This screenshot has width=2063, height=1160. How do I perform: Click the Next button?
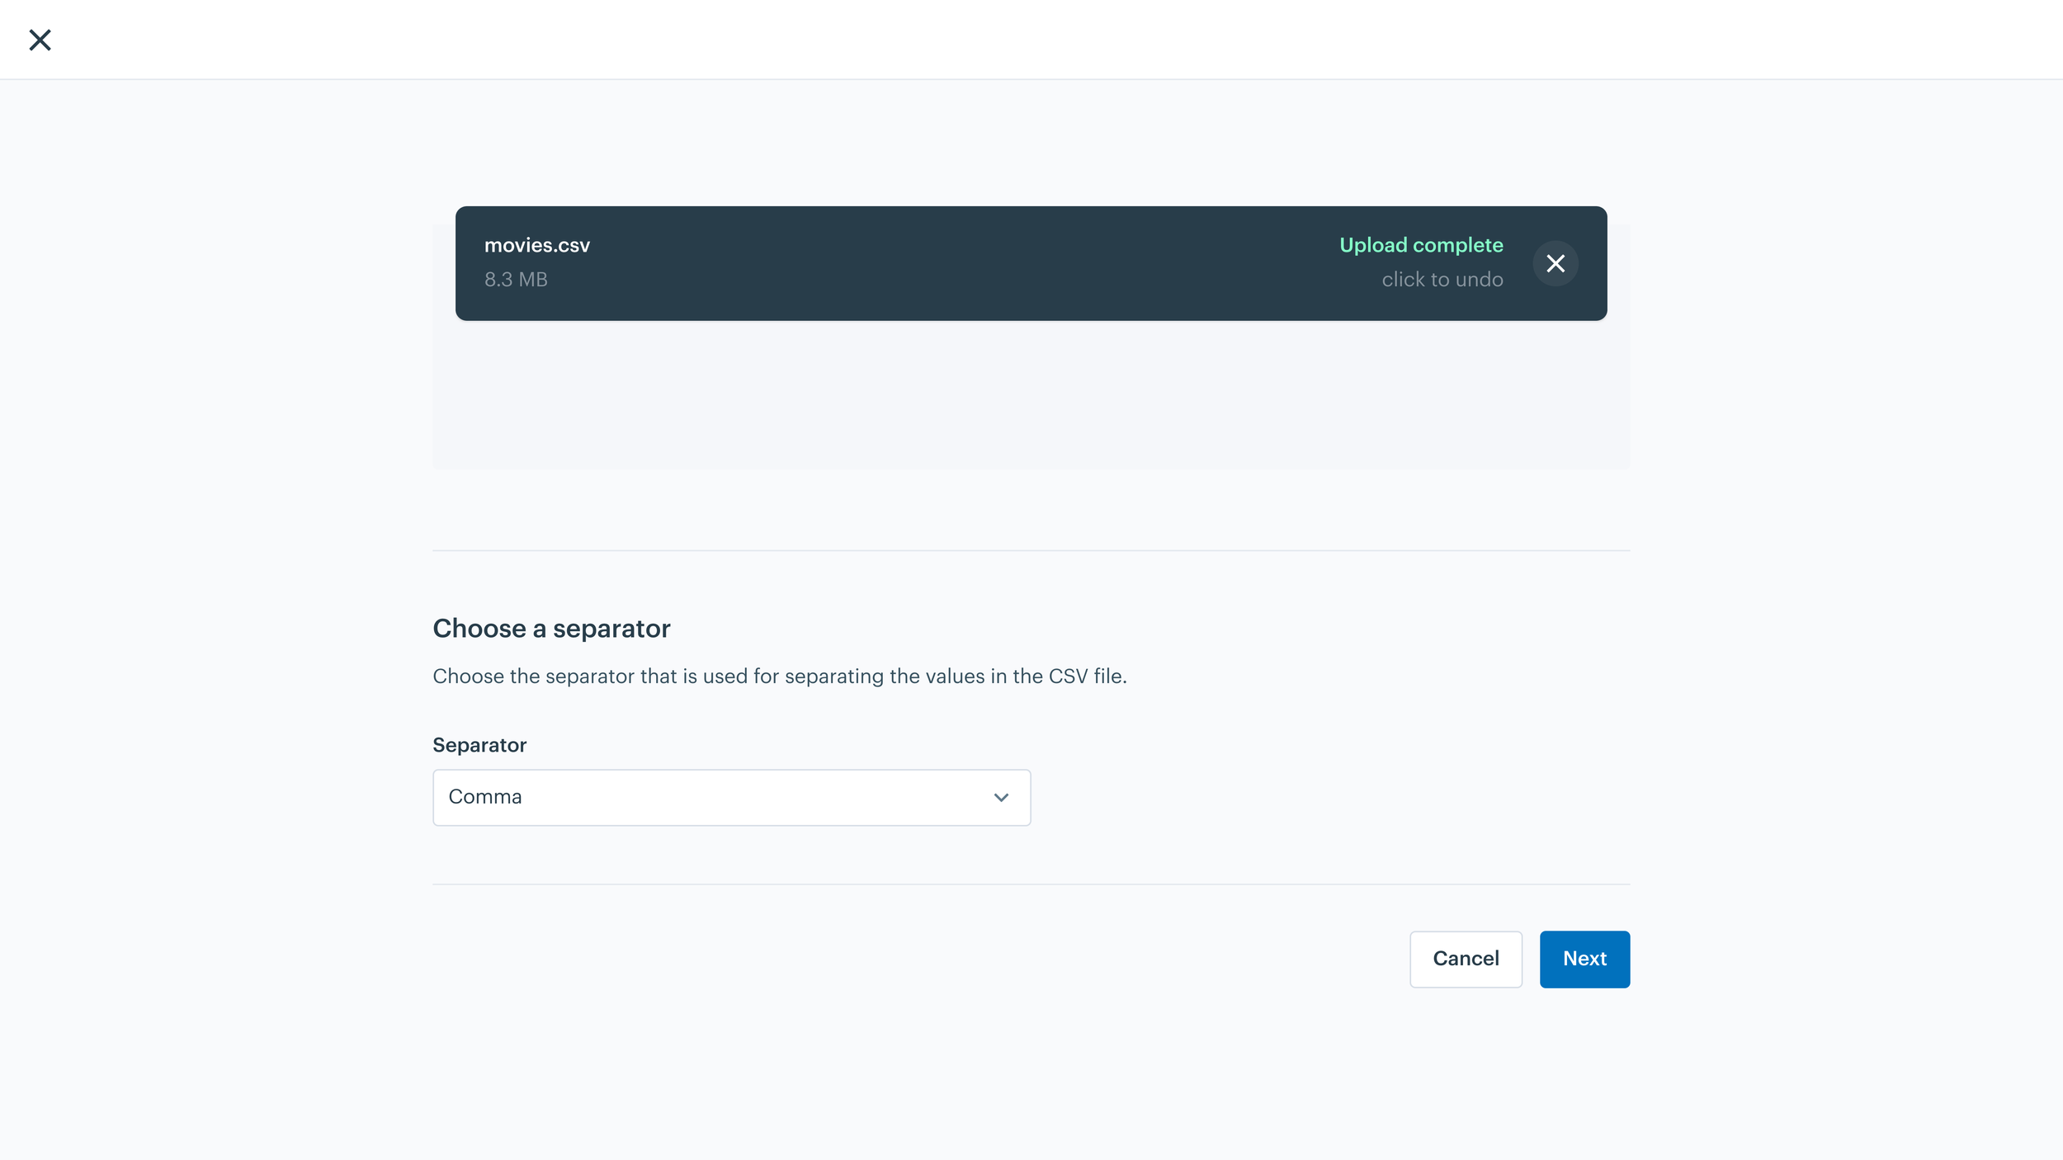coord(1584,959)
